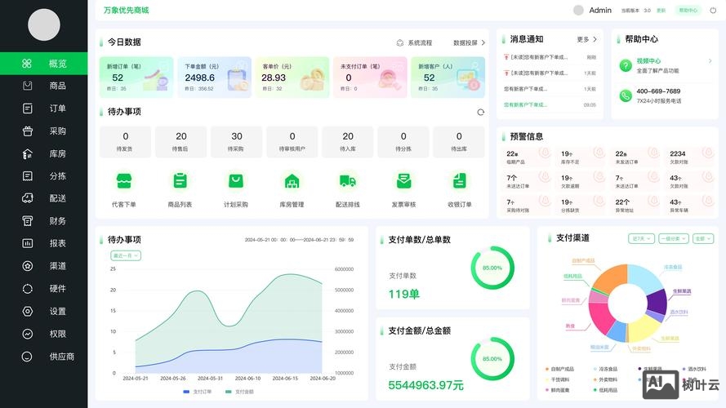Click the 更新 update link in header
This screenshot has width=726, height=408.
point(661,10)
